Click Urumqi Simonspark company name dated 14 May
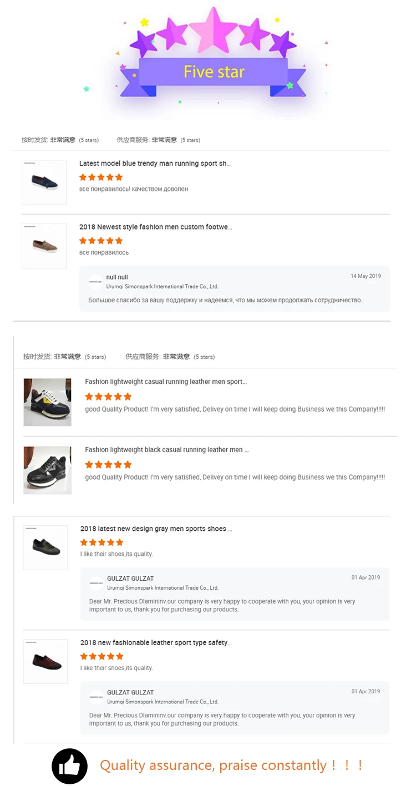The width and height of the screenshot is (416, 786). click(x=162, y=287)
